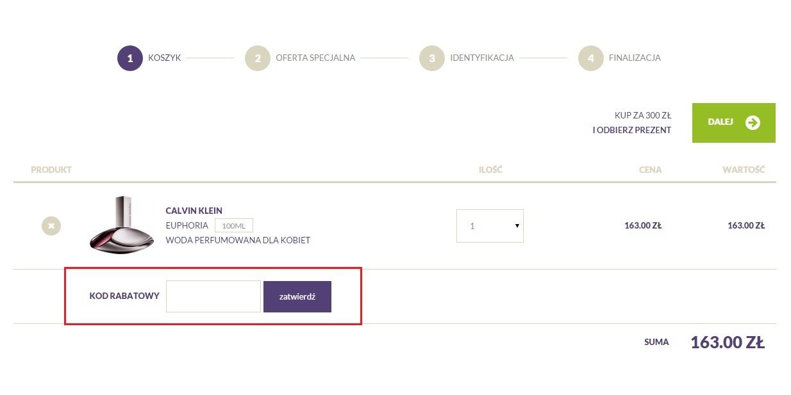Viewport: 791px width, 395px height.
Task: Confirm discount code with zatwierdź button
Action: (x=297, y=296)
